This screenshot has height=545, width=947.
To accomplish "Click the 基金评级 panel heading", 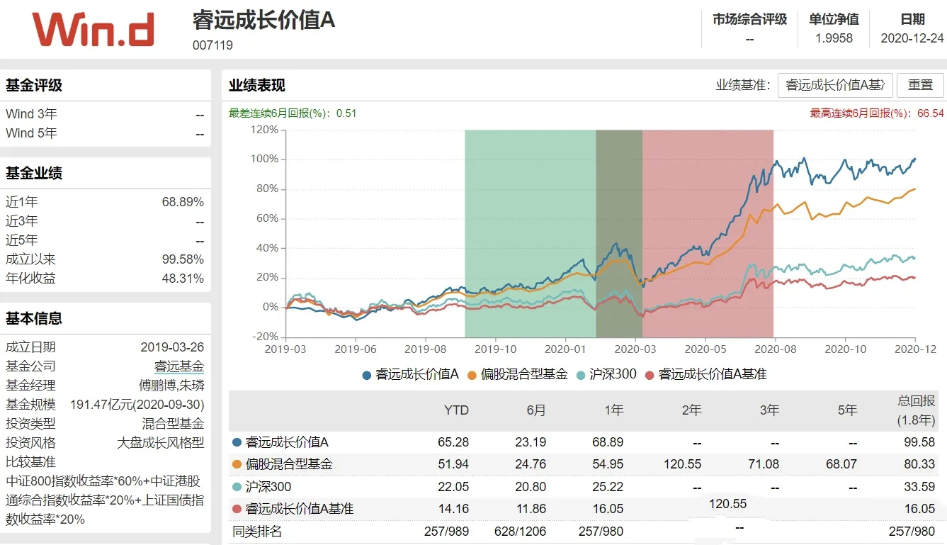I will [x=34, y=85].
